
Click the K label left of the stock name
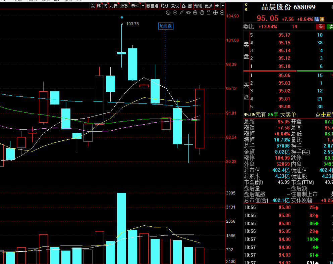click(246, 5)
